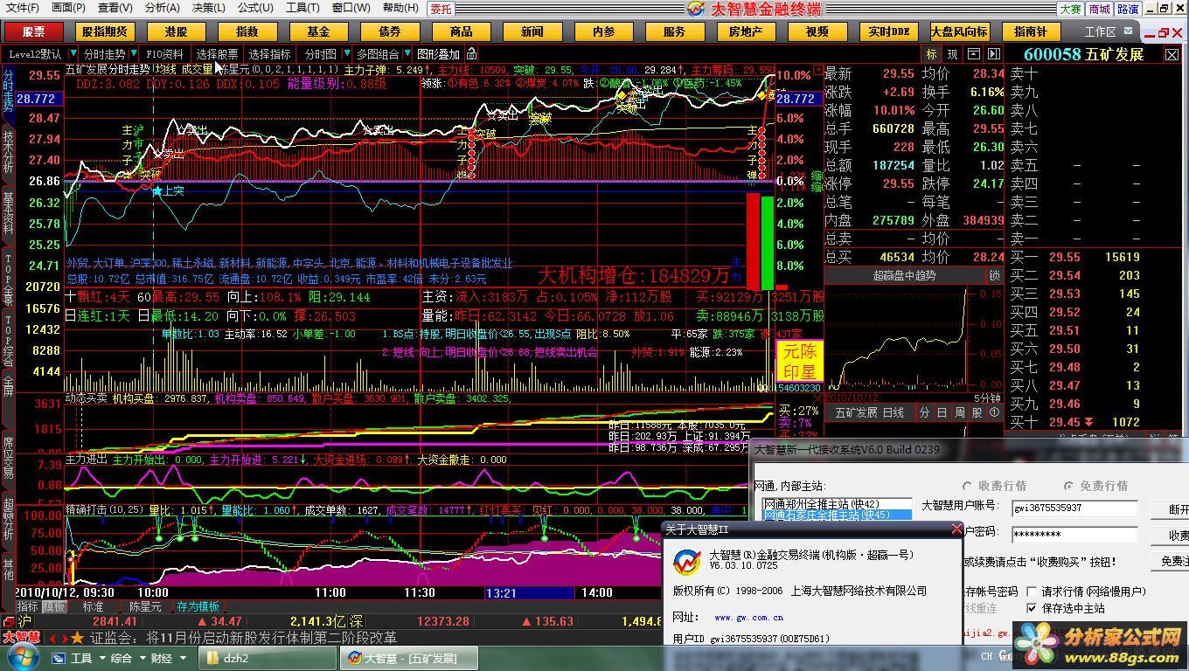The height and width of the screenshot is (671, 1189).
Task: Open the 基金 section
Action: pyautogui.click(x=318, y=31)
